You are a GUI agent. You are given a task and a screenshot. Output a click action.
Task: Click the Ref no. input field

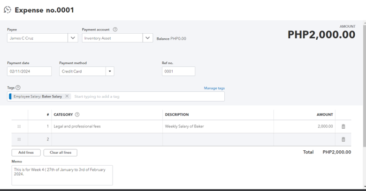(x=178, y=72)
